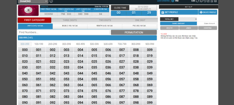234x105 pixels.
Task: Pick number 007 in the grid
Action: 122,50
